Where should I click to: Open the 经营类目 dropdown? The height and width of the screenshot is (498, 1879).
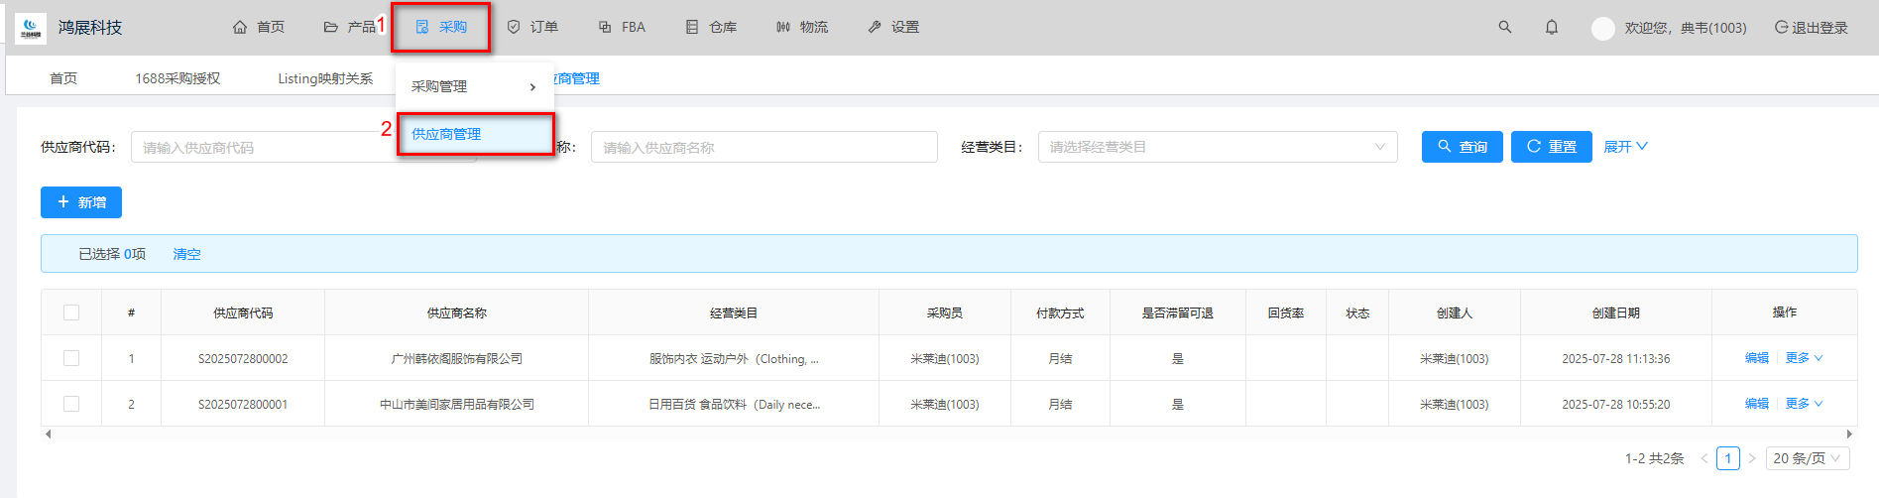1217,147
